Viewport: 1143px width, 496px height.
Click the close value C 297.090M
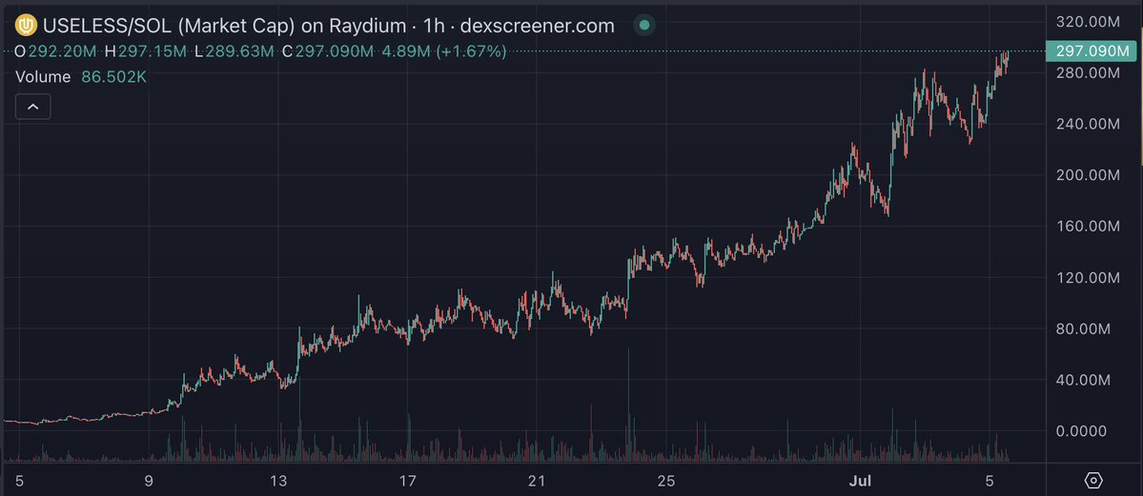pyautogui.click(x=328, y=51)
